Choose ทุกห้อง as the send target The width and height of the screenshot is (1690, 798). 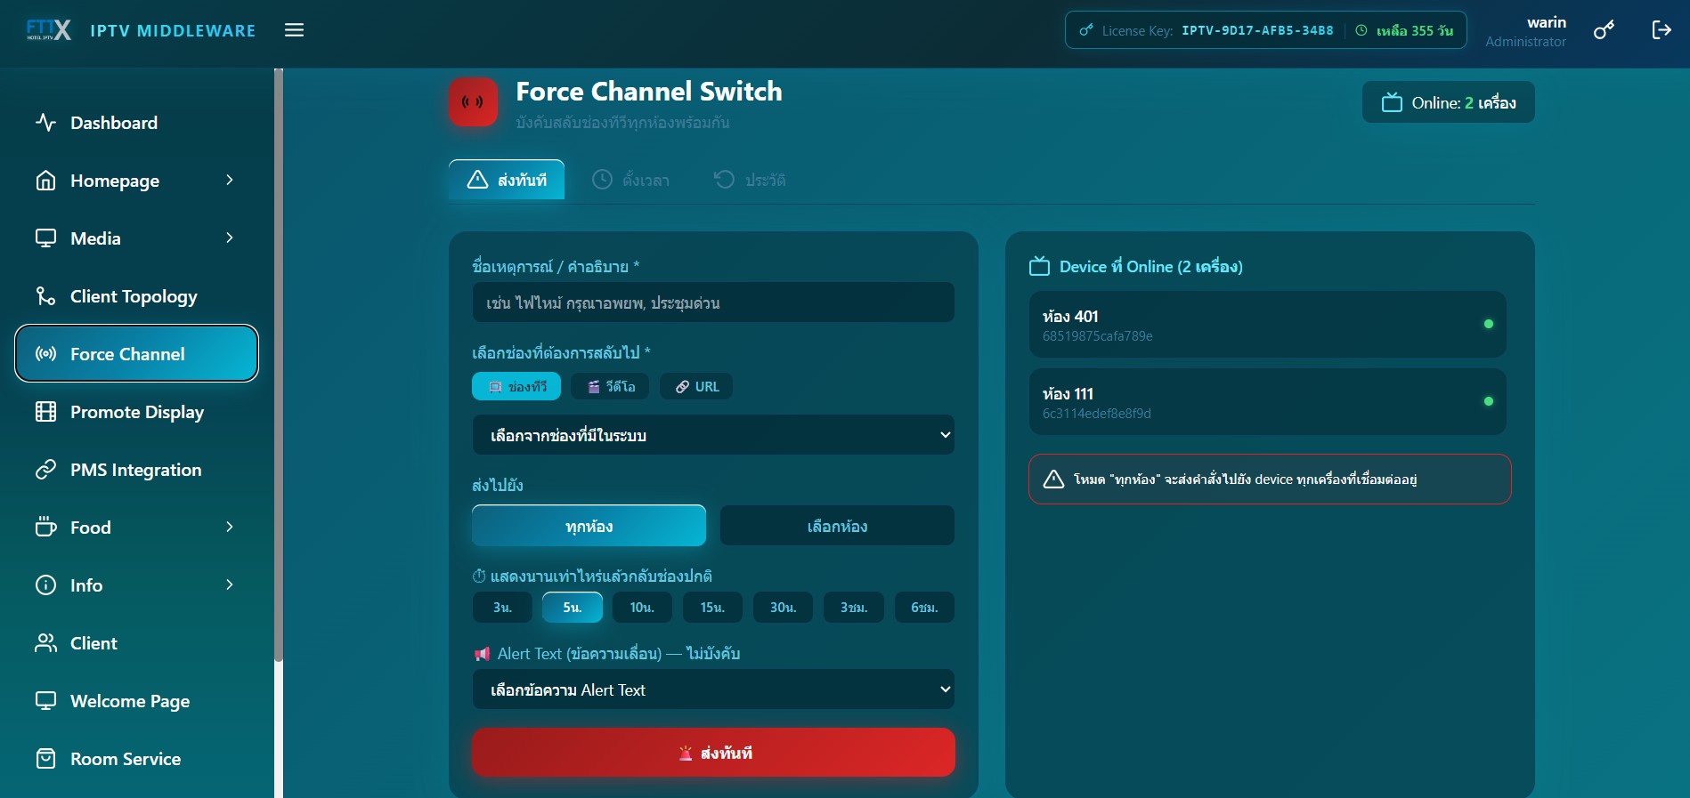pyautogui.click(x=589, y=526)
